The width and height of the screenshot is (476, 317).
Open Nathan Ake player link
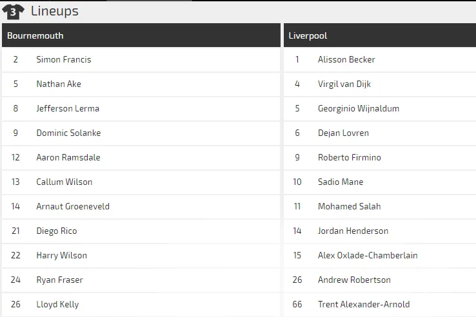[59, 84]
